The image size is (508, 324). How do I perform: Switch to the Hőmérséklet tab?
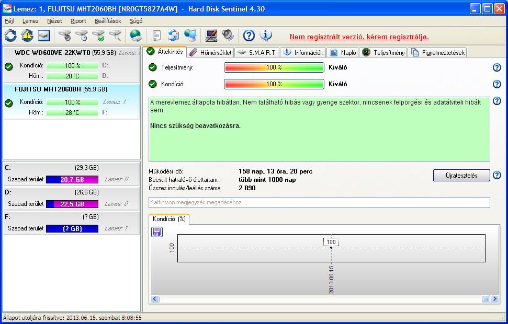(210, 52)
